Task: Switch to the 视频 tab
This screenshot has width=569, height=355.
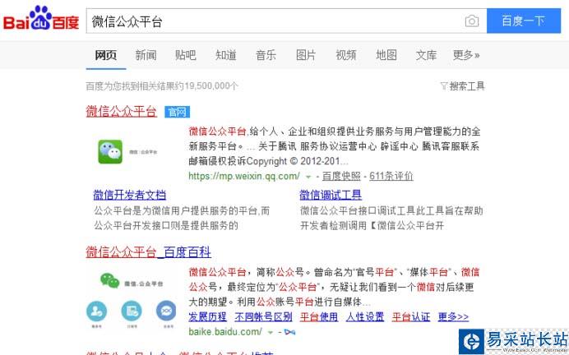Action: [346, 55]
